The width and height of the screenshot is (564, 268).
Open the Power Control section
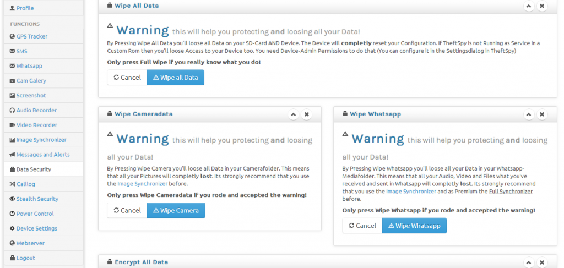pyautogui.click(x=44, y=214)
